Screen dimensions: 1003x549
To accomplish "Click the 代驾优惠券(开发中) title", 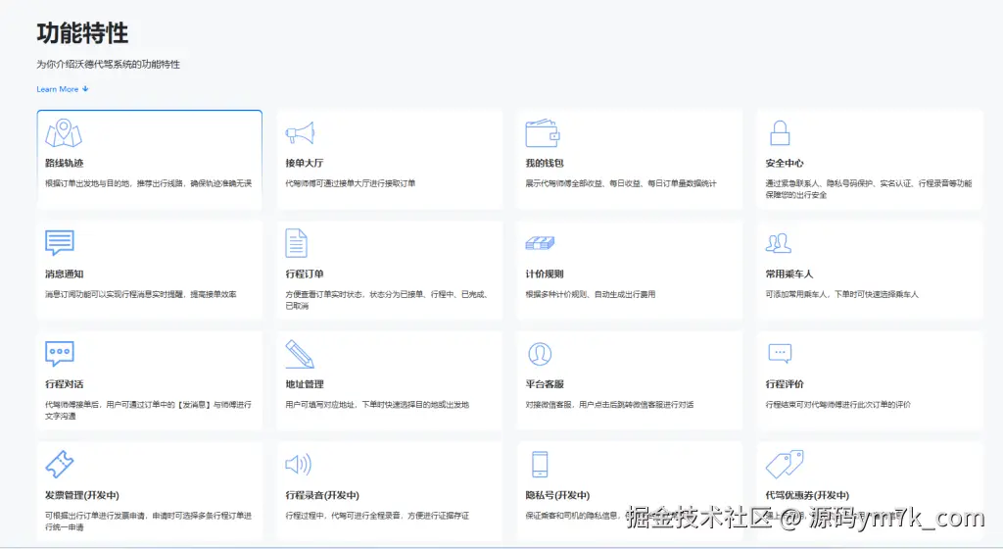I will (807, 495).
